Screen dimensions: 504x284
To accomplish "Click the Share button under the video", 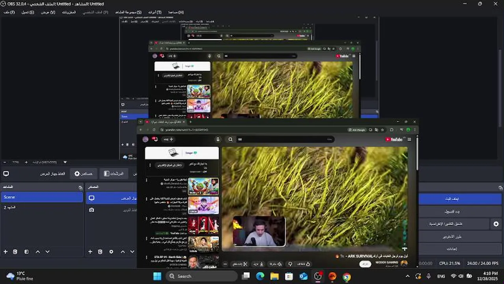I will [x=276, y=264].
